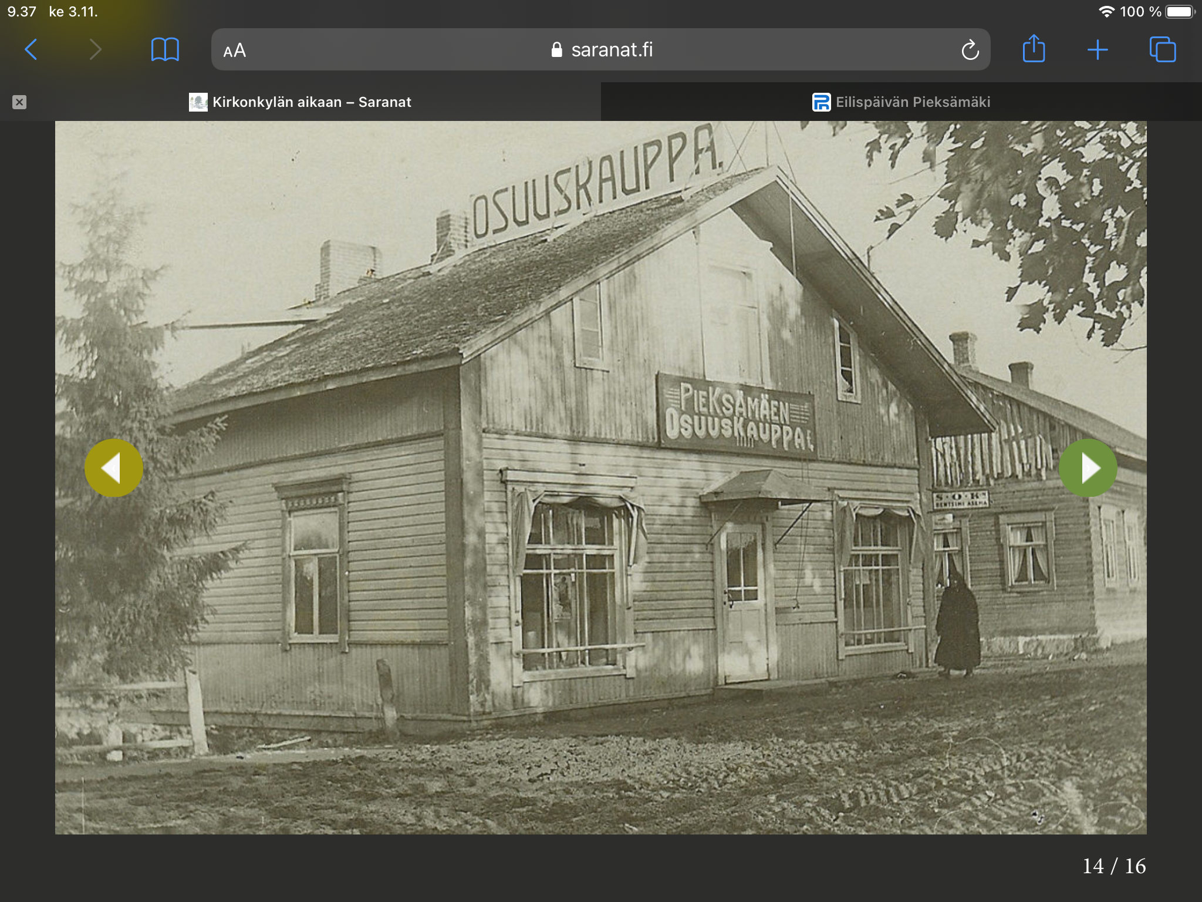Switch to Eilispäivän Pieksämäki tab
Viewport: 1202px width, 902px height.
click(x=901, y=102)
